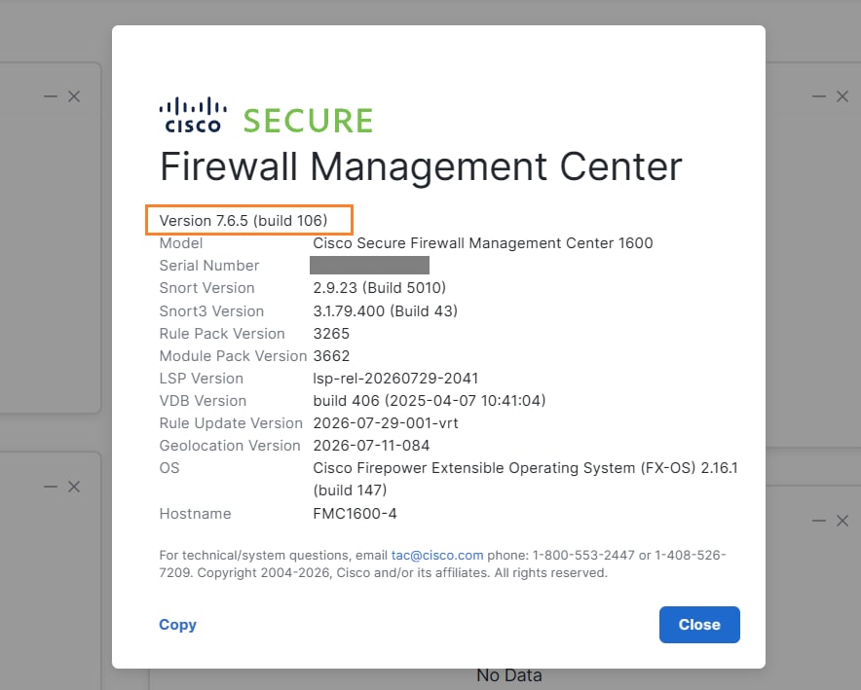Screen dimensions: 861x690
Task: Click the 'VDB Version' label
Action: [203, 401]
